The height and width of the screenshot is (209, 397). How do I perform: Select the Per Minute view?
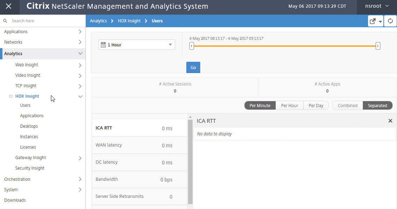tap(260, 105)
